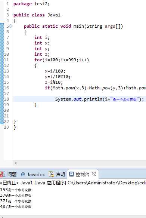Click the 'public static void main' line
This screenshot has width=146, height=218.
coord(74,26)
